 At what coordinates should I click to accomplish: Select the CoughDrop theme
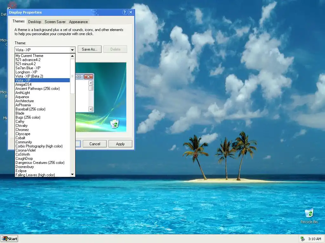43,159
